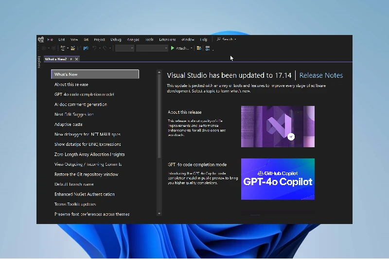Image resolution: width=389 pixels, height=259 pixels.
Task: Click the topic list scroll down arrow
Action: pyautogui.click(x=159, y=214)
